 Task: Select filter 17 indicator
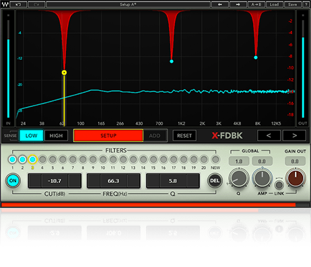(174, 159)
